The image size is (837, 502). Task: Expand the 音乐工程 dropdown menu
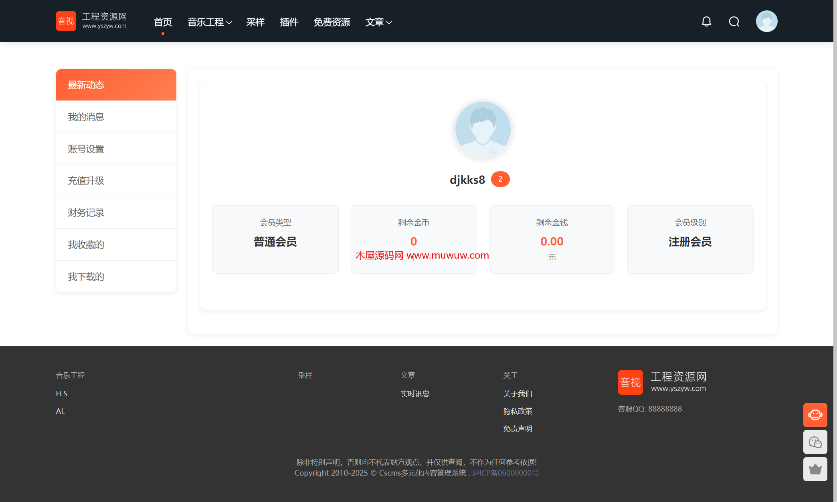pos(209,22)
